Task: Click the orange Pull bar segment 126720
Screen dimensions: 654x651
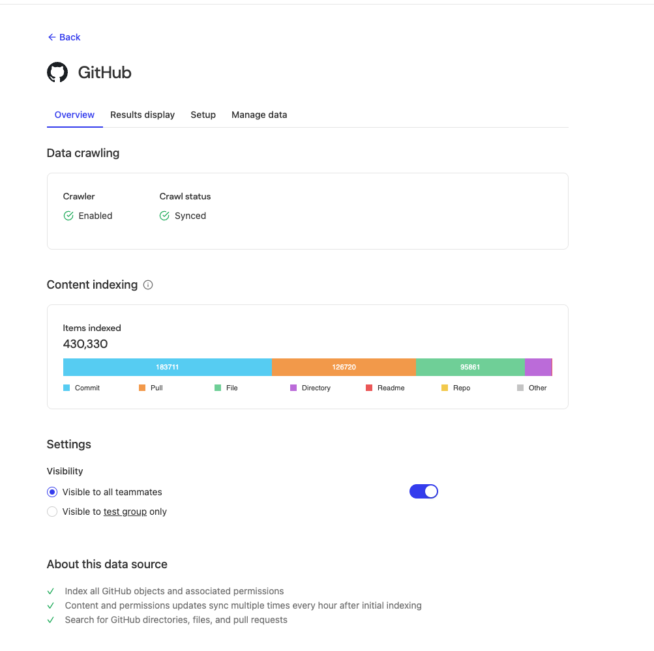Action: pyautogui.click(x=344, y=367)
